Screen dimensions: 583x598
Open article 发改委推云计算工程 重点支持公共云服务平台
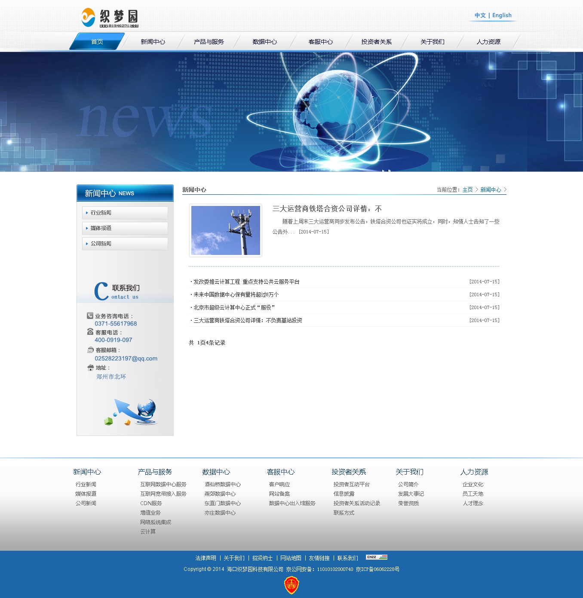(246, 282)
